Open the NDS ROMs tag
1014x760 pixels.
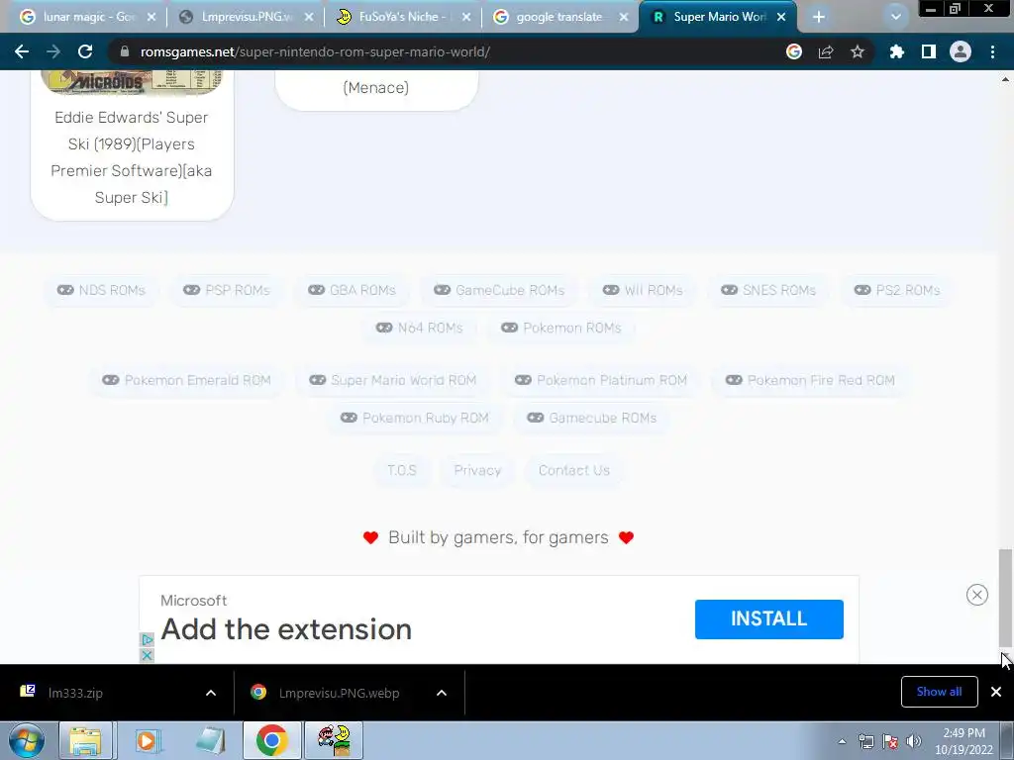pyautogui.click(x=102, y=290)
